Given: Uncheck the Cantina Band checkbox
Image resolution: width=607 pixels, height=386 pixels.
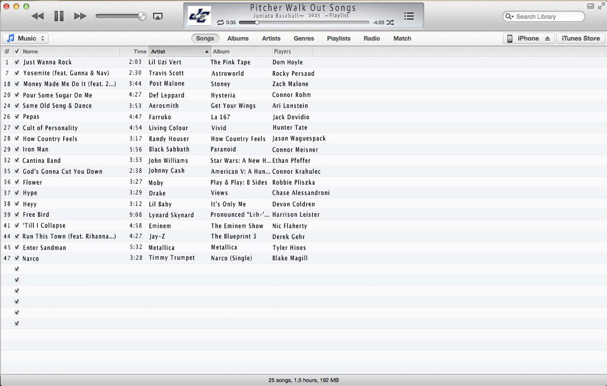Looking at the screenshot, I should click(17, 160).
